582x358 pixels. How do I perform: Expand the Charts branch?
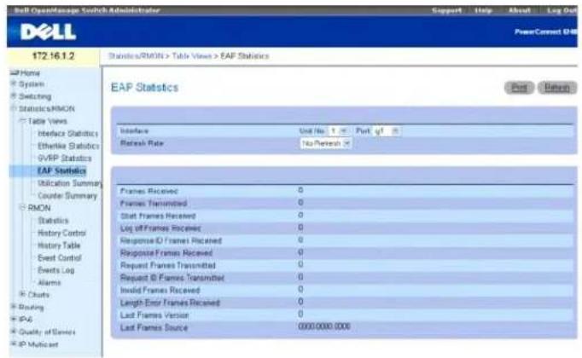pyautogui.click(x=23, y=295)
